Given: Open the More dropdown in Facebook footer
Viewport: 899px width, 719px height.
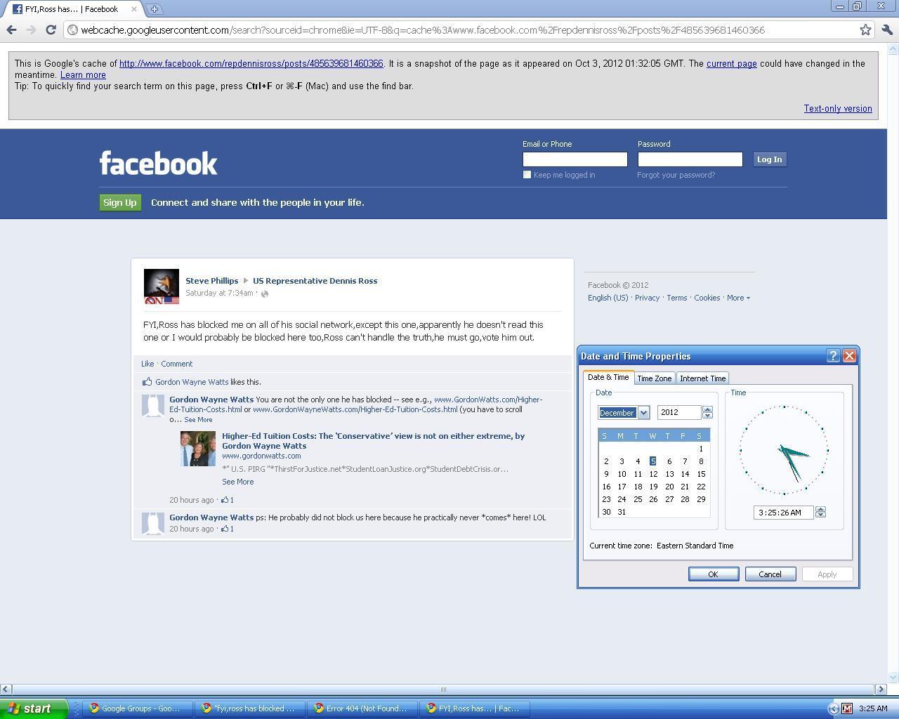Looking at the screenshot, I should click(x=738, y=298).
